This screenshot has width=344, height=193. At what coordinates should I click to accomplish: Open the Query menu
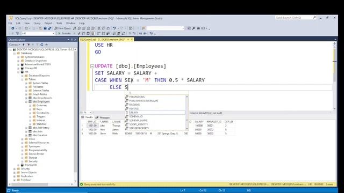(x=37, y=23)
